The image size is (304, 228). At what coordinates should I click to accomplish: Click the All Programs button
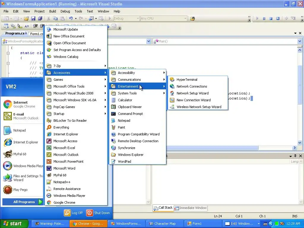pos(23,202)
